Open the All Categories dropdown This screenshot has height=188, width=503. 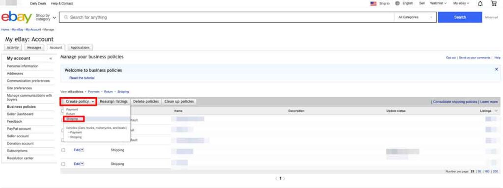click(415, 17)
